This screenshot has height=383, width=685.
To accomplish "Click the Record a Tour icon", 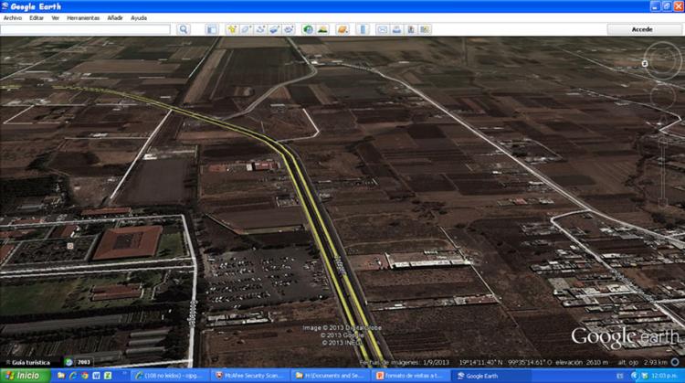I will (289, 29).
